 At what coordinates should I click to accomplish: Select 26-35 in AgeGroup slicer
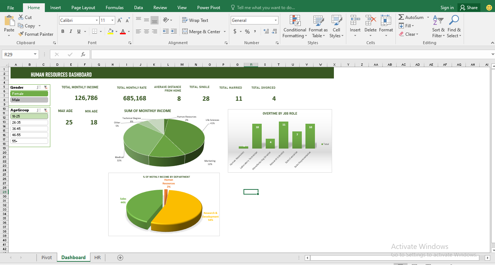pos(29,123)
